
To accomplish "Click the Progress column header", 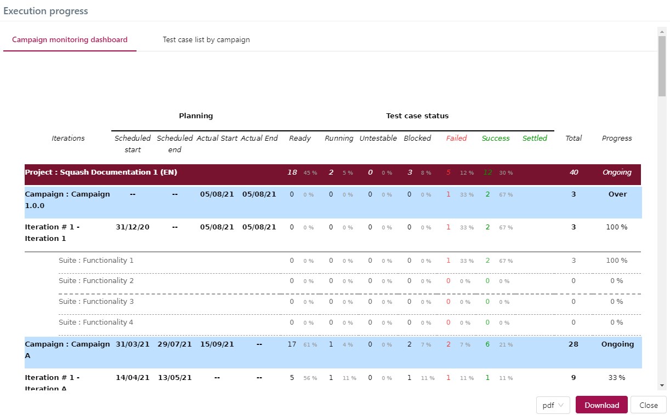I will (x=617, y=139).
